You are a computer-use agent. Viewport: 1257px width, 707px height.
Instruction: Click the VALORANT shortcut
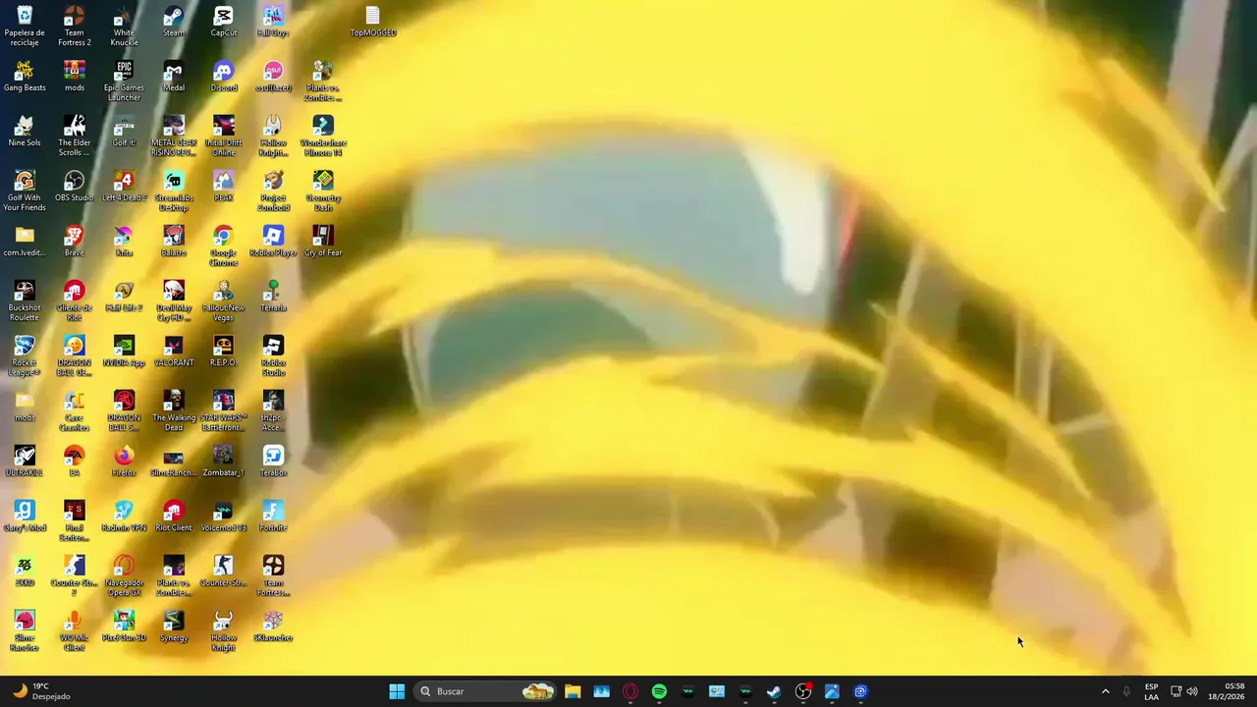point(174,352)
